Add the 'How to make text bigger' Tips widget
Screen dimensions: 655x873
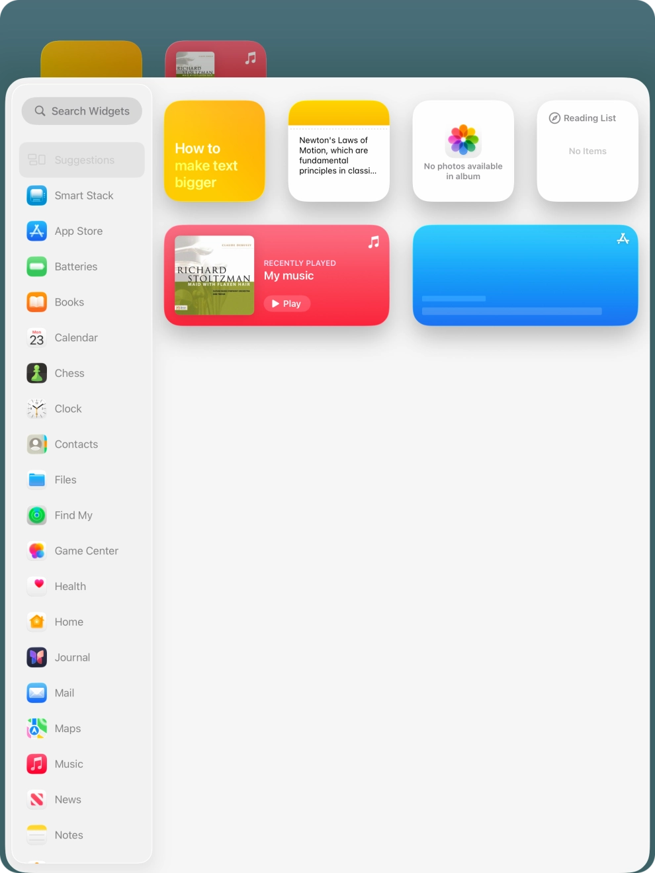tap(214, 151)
